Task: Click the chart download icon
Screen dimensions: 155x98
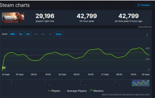Action: click(147, 35)
